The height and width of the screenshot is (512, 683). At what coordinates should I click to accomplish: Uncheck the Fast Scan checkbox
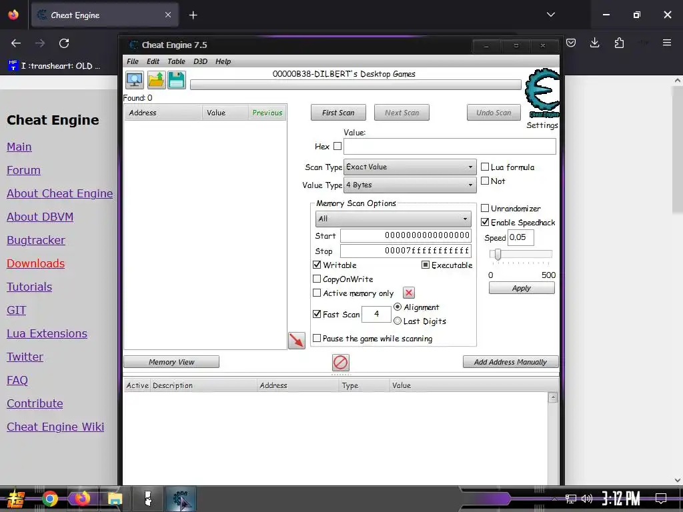pos(317,314)
